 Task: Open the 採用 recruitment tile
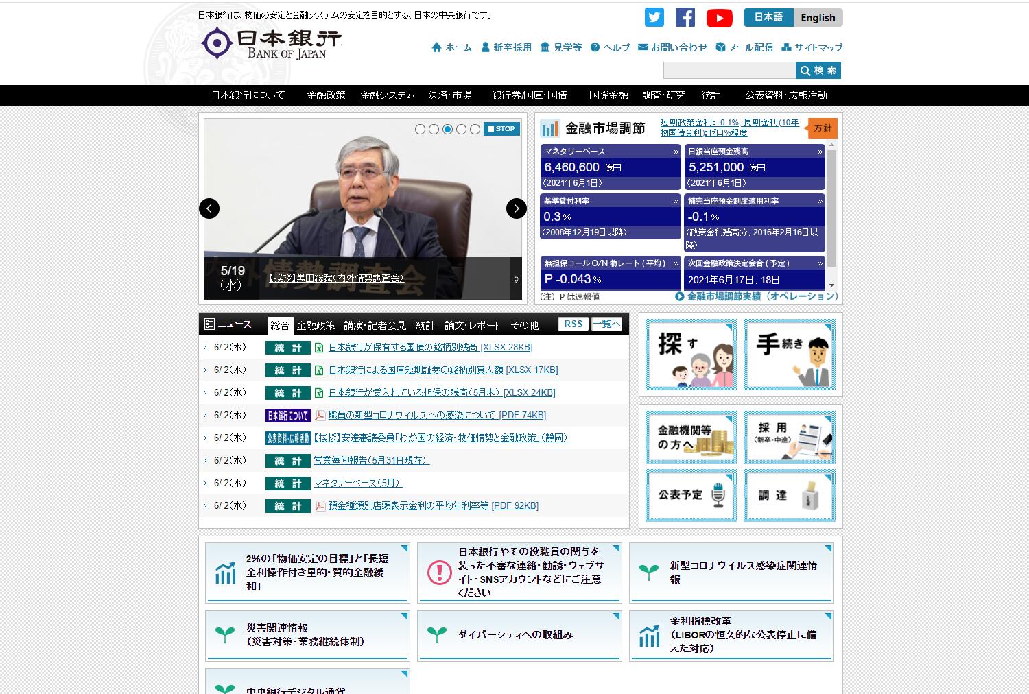[789, 437]
